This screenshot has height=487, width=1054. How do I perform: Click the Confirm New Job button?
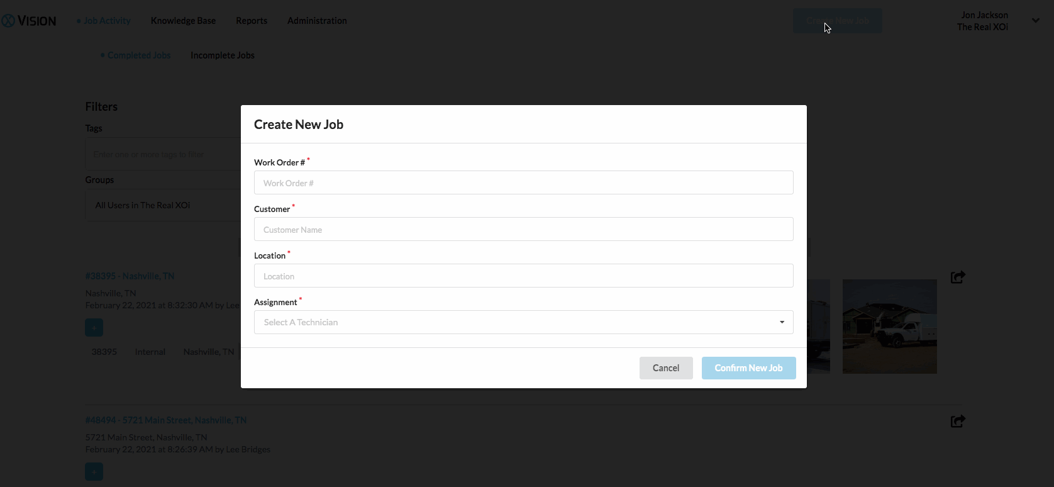tap(748, 368)
